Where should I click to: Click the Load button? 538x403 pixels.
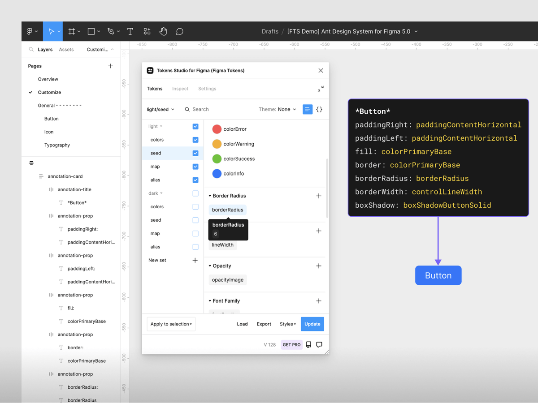pos(242,324)
